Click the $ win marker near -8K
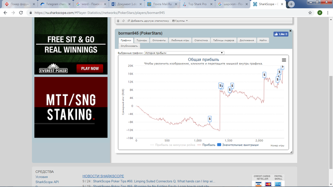The image size is (333, 187). [210, 119]
